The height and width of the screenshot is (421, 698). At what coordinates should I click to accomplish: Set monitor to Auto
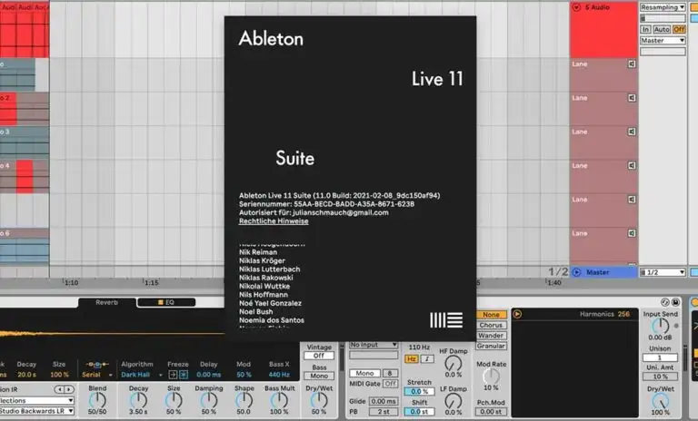662,29
